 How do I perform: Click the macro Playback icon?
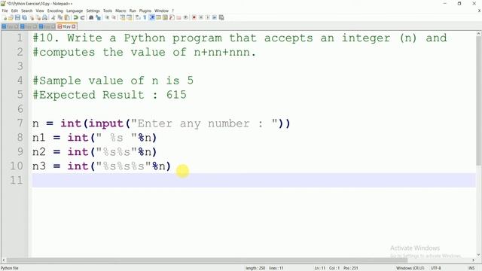[208, 17]
